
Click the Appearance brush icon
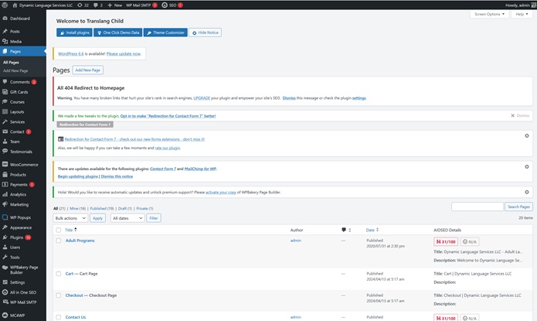[x=5, y=227]
